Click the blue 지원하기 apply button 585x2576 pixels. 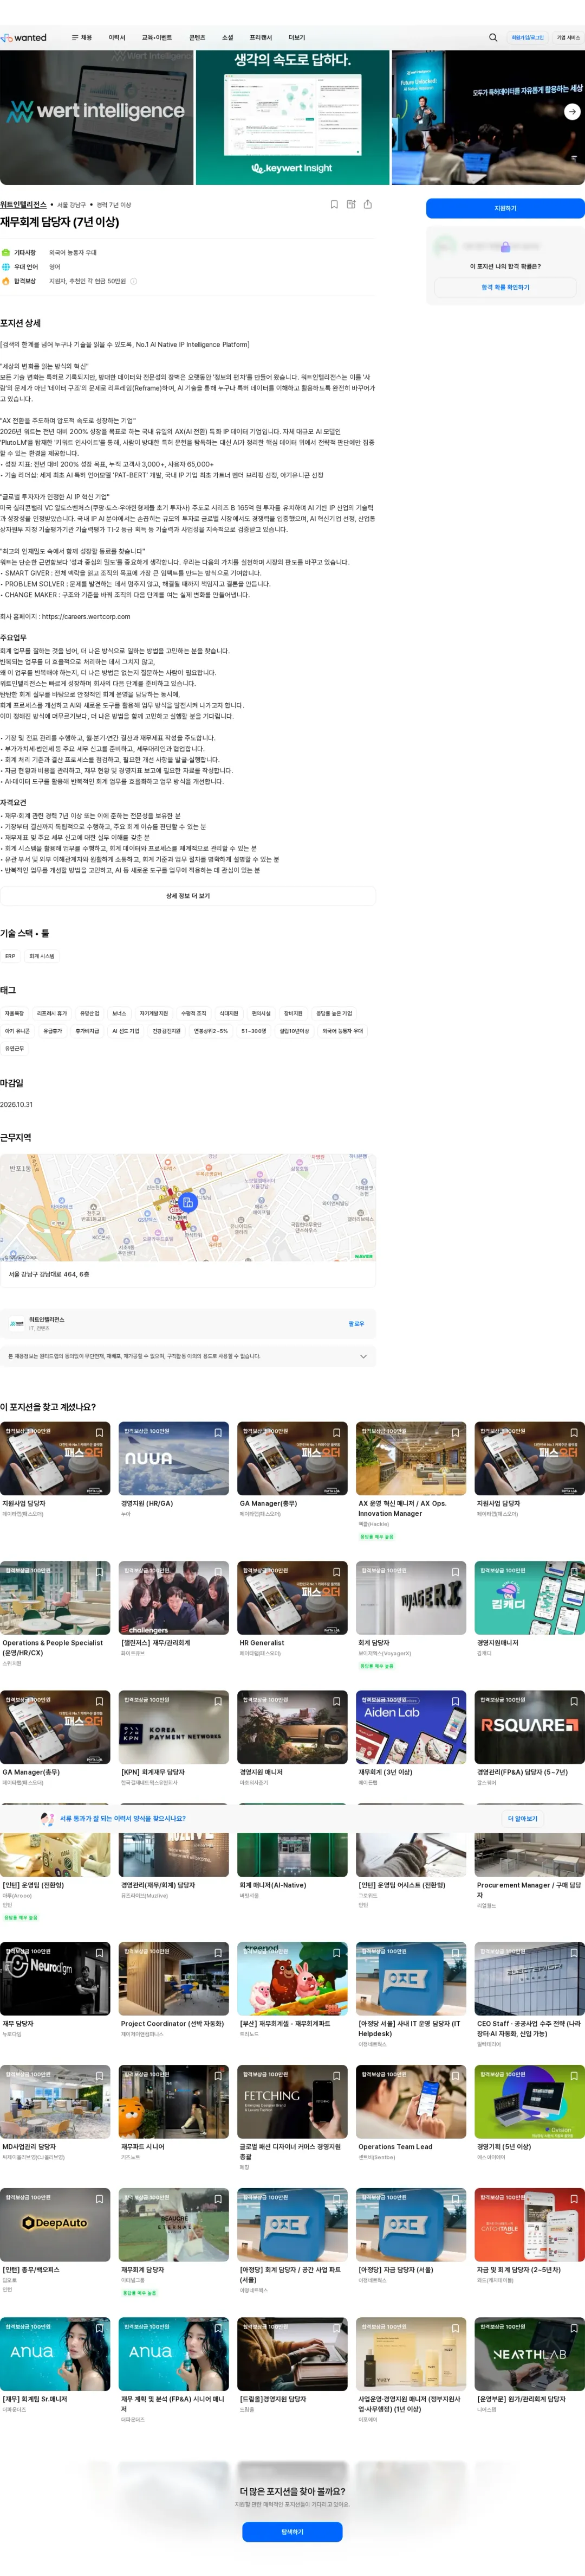pyautogui.click(x=505, y=208)
